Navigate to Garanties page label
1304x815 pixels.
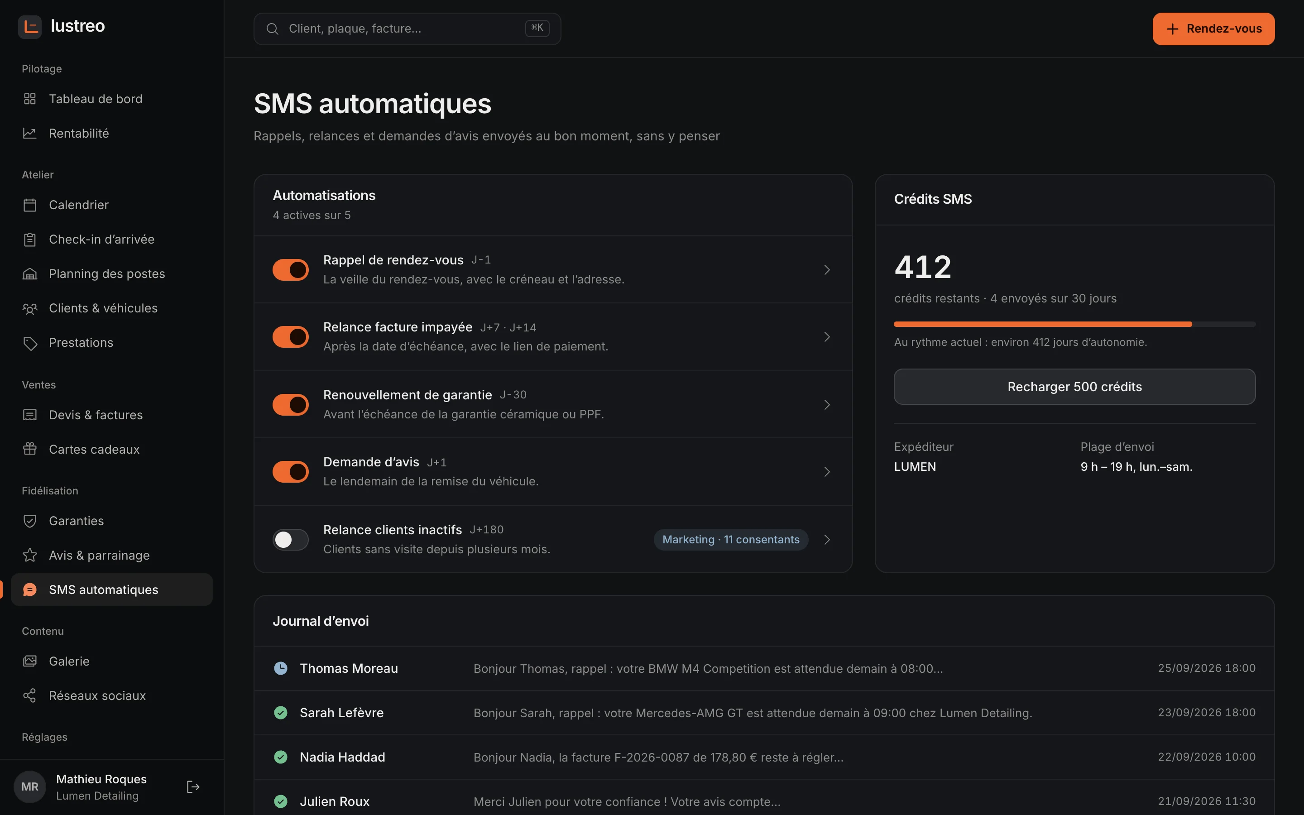click(x=77, y=521)
